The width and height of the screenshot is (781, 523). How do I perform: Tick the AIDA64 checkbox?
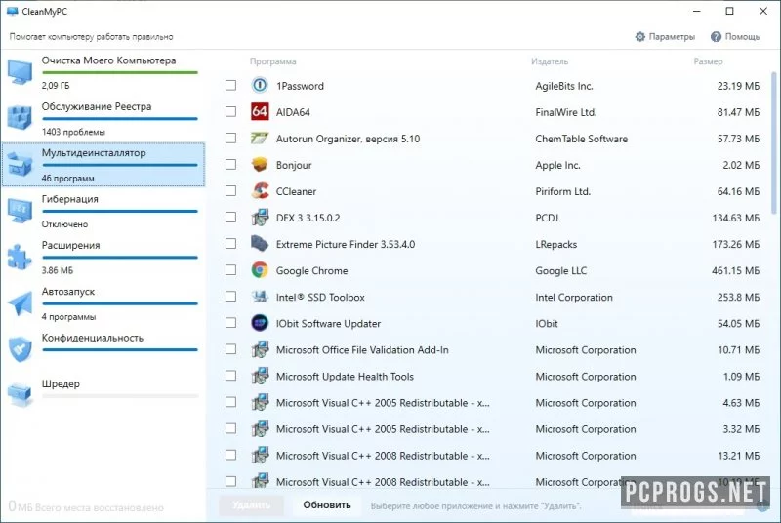tap(230, 112)
